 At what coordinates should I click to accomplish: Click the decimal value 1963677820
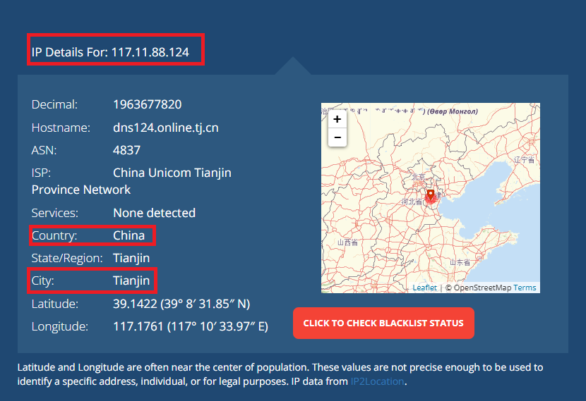coord(147,104)
